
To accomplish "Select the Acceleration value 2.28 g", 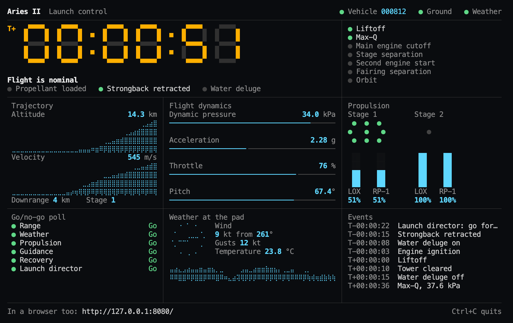I will coord(323,140).
